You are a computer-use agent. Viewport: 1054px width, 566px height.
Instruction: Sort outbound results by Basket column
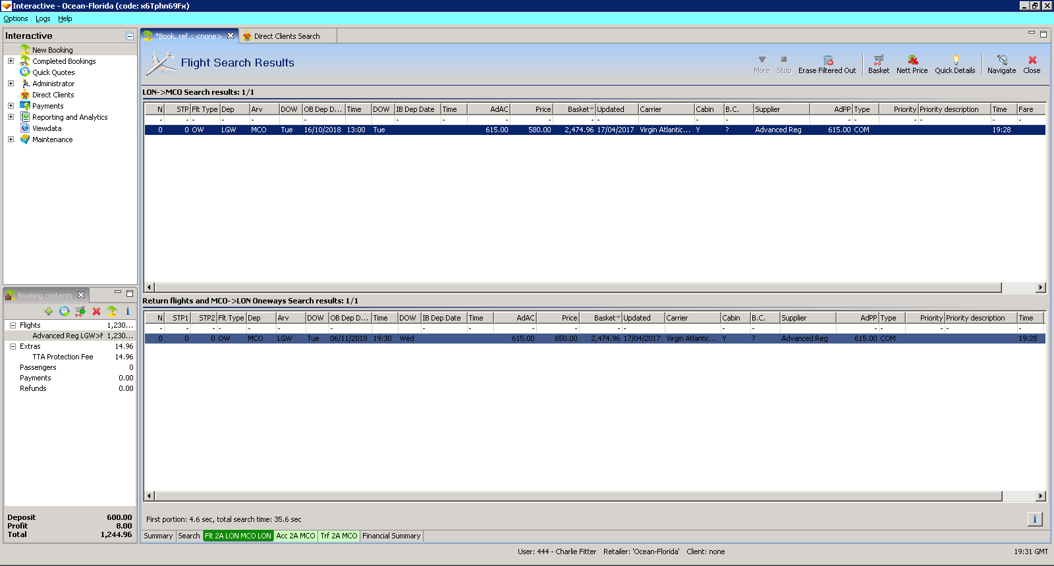574,109
